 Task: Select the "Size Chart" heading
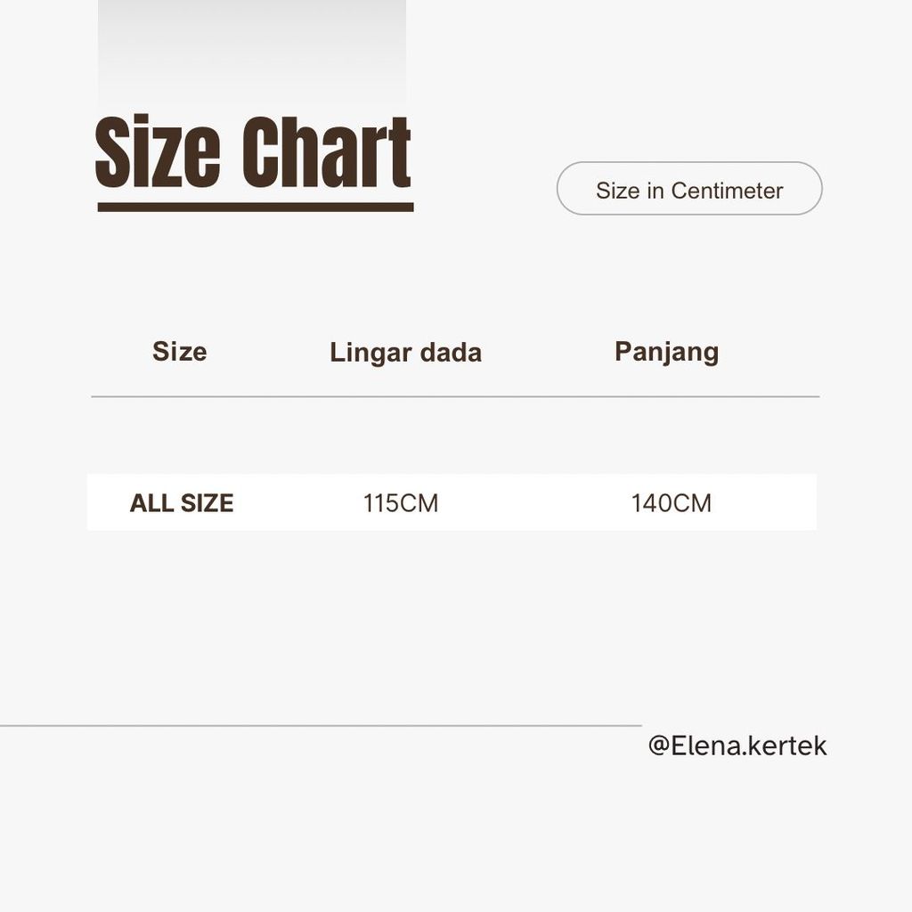click(253, 153)
